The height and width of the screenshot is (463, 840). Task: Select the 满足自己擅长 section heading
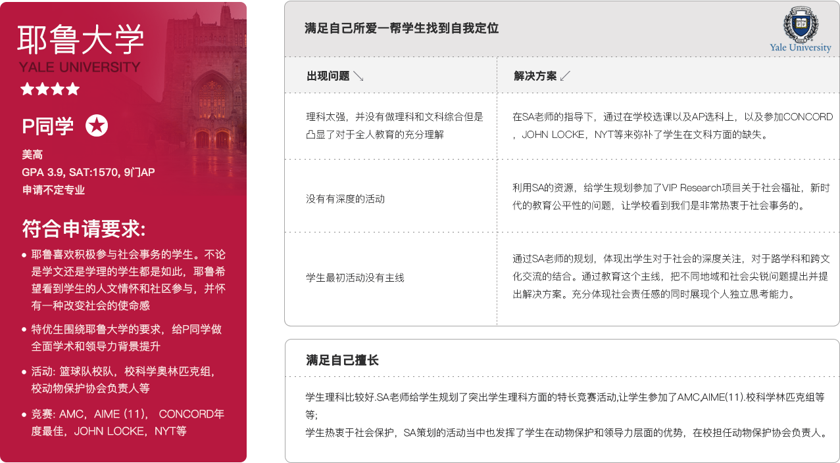tap(343, 361)
